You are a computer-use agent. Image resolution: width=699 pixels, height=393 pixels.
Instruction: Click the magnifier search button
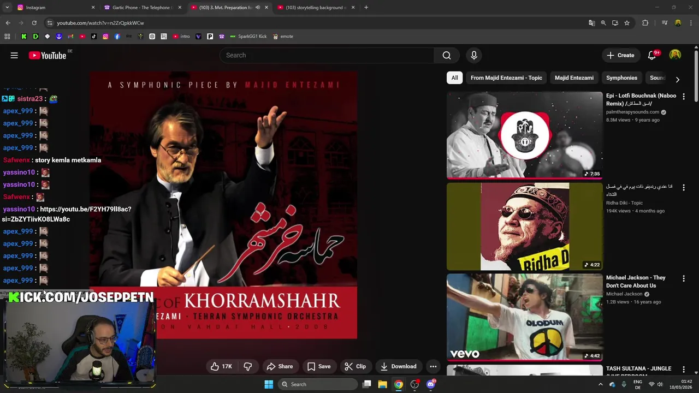pyautogui.click(x=447, y=55)
